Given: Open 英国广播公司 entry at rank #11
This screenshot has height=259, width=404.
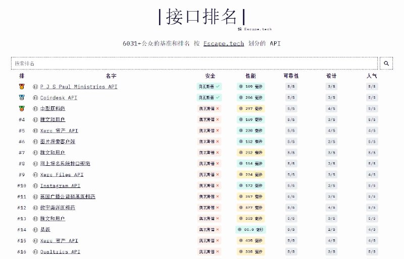Looking at the screenshot, I should click(x=68, y=197).
